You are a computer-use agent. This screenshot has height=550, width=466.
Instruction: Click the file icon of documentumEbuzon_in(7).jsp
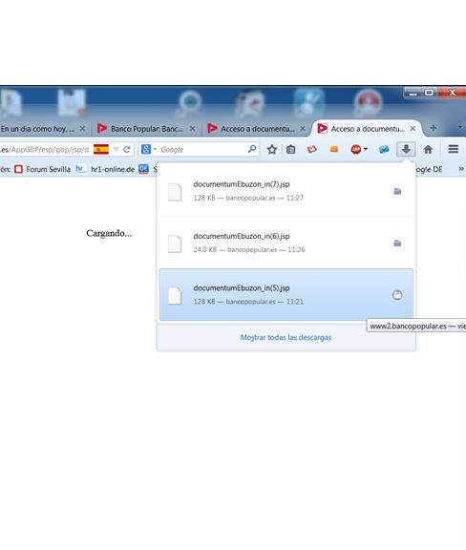(175, 192)
